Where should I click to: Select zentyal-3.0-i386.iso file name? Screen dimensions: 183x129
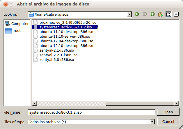coord(57,60)
